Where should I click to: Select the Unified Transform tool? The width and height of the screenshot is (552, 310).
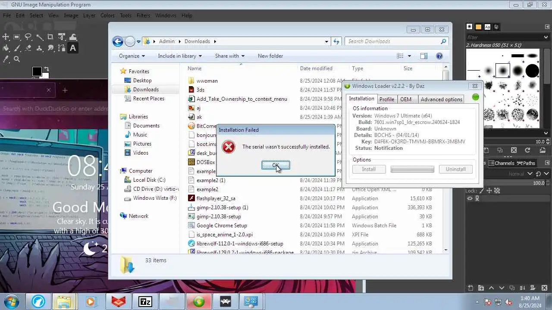[62, 37]
